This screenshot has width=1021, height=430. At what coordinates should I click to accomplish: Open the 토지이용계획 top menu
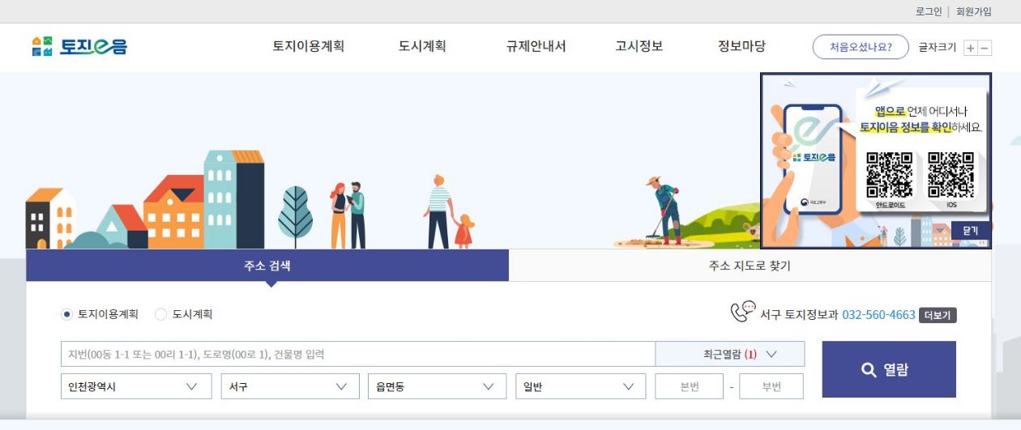(309, 46)
